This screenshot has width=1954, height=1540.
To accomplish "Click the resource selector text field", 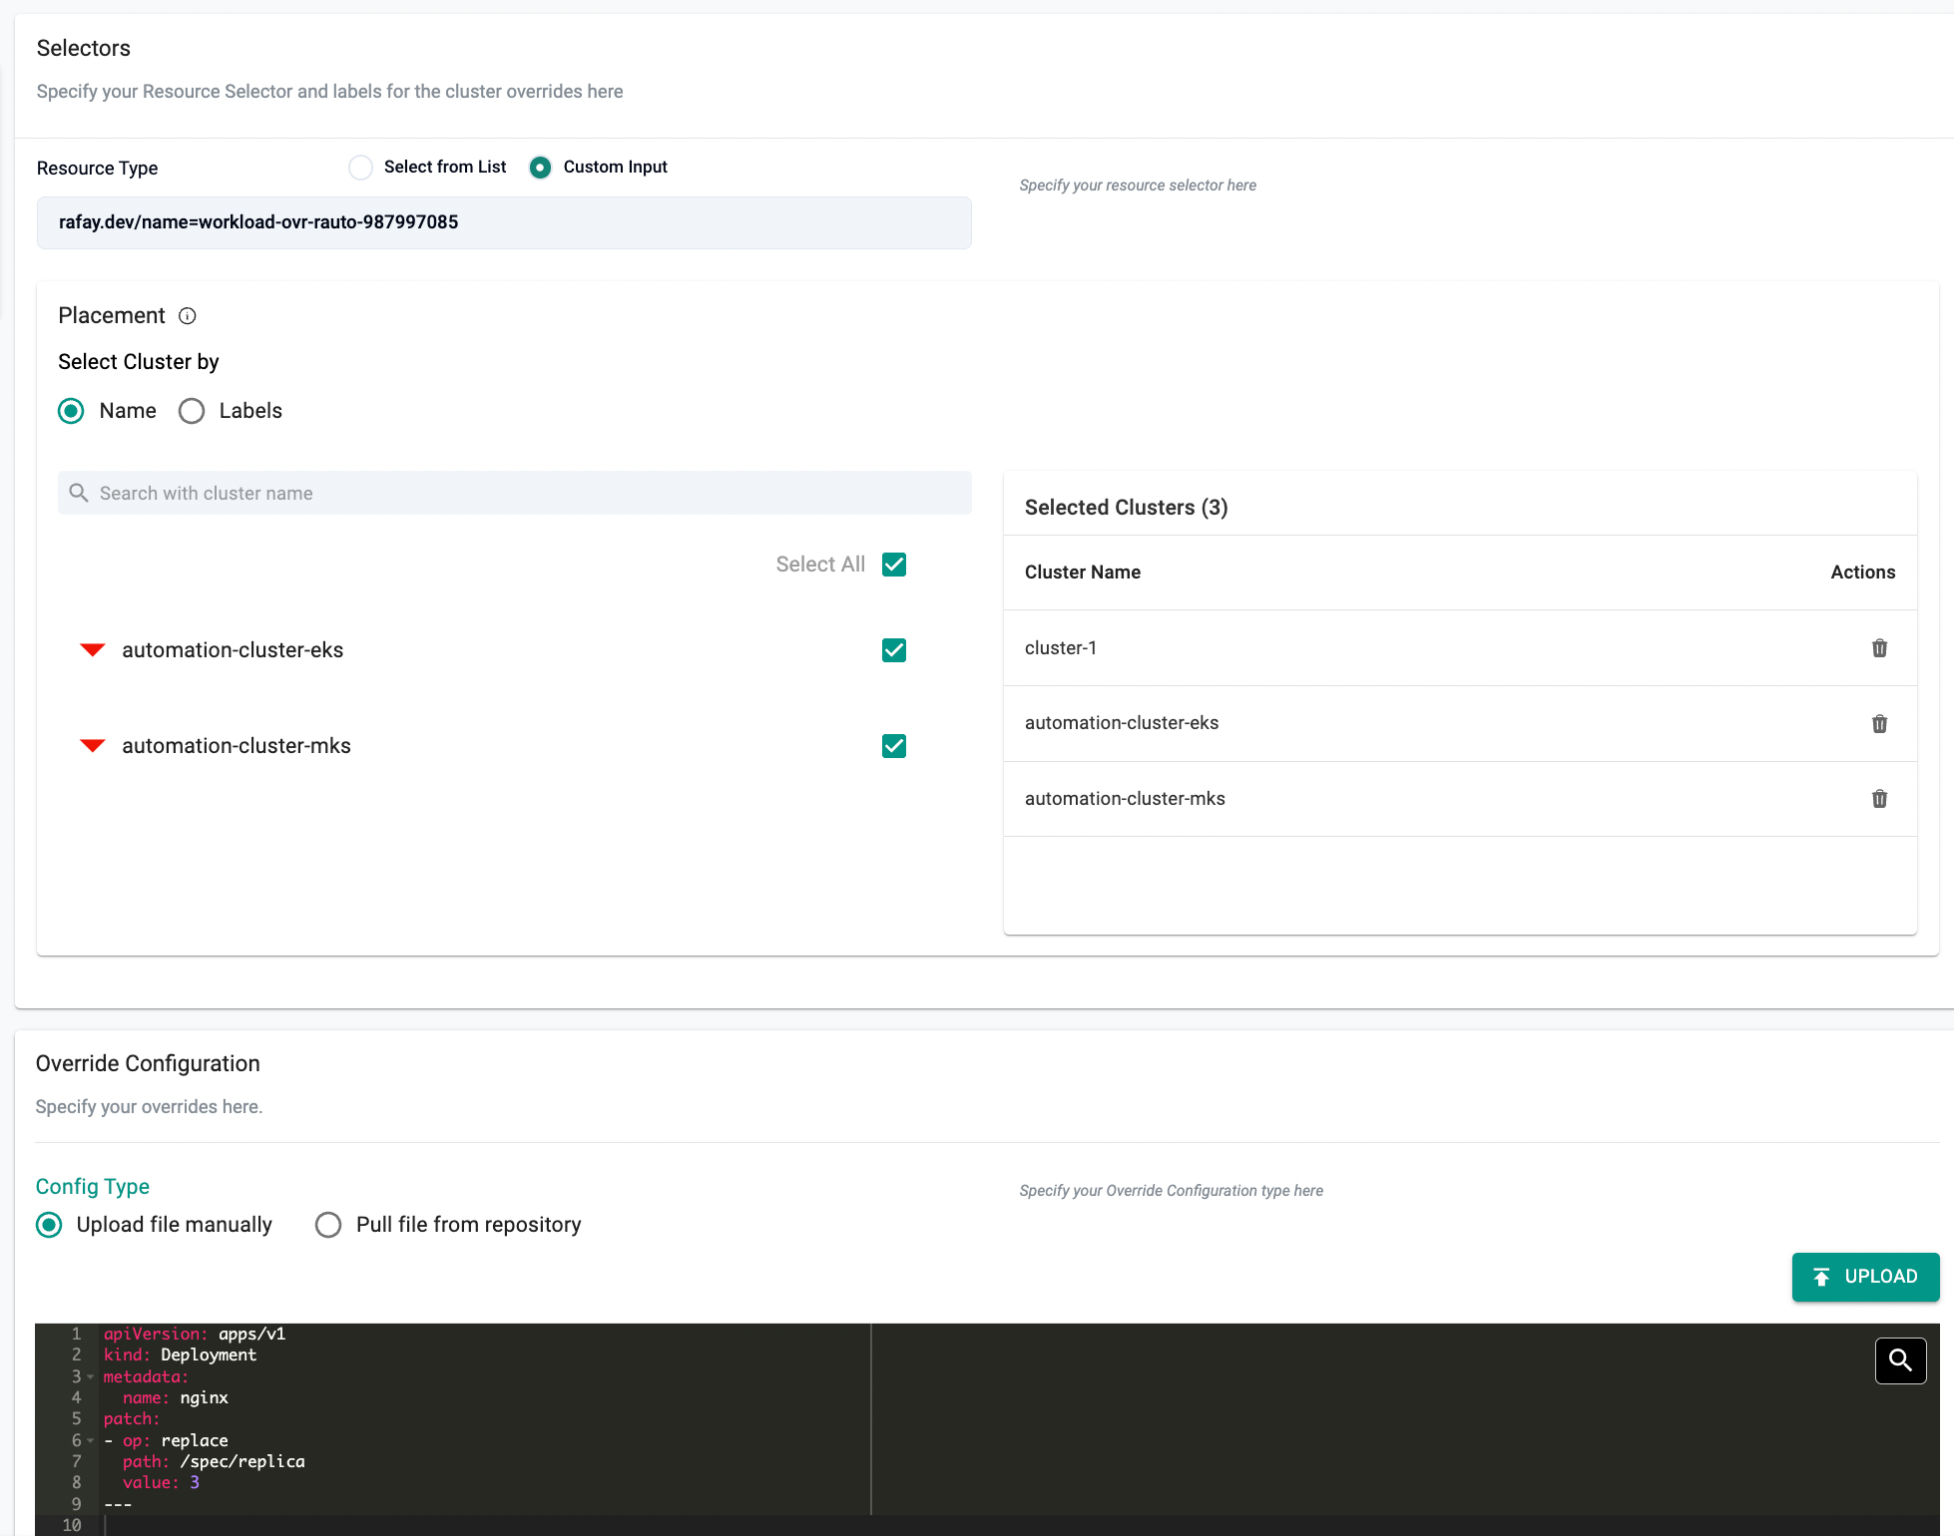I will (504, 222).
